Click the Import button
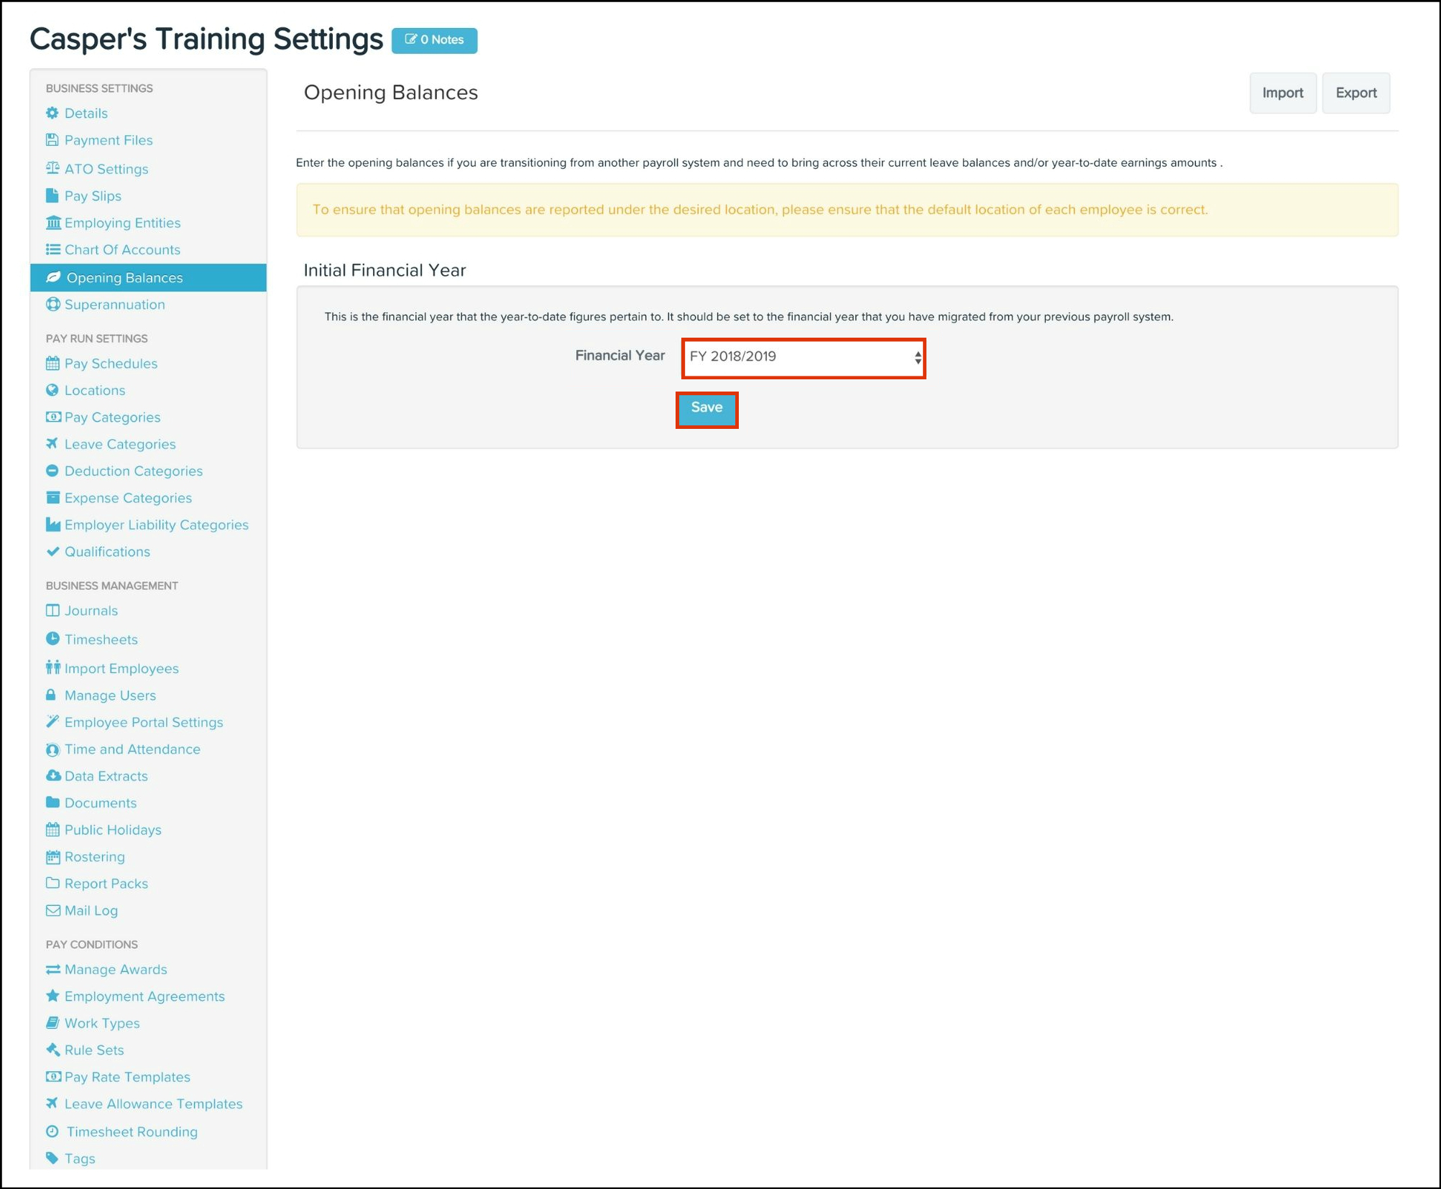 (x=1281, y=93)
